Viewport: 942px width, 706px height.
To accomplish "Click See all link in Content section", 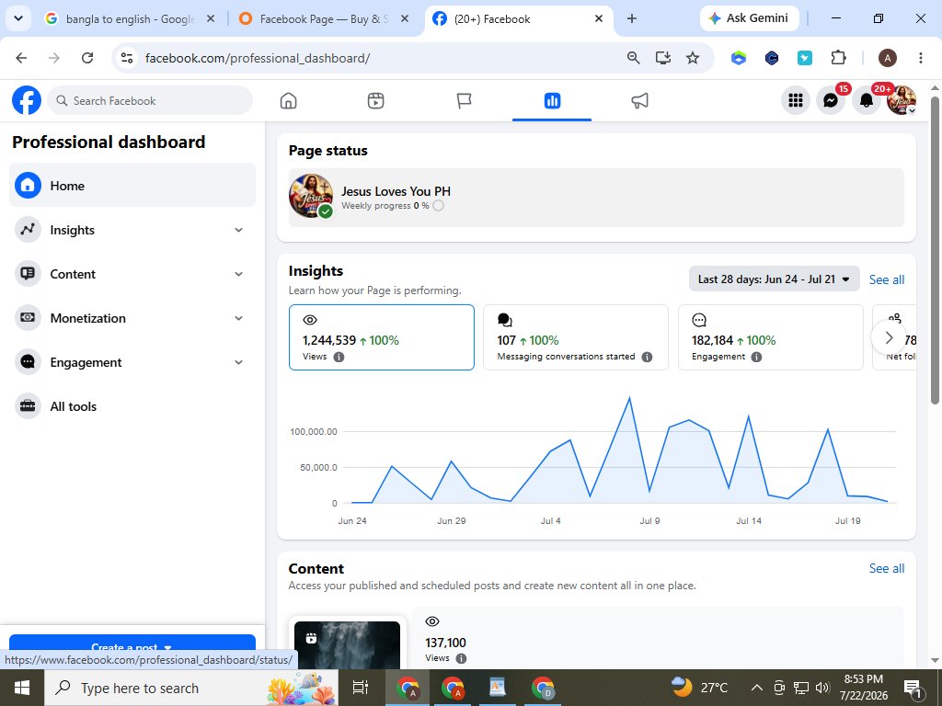I will [x=886, y=568].
